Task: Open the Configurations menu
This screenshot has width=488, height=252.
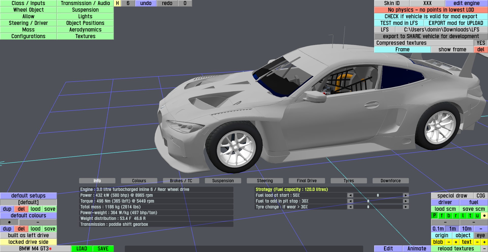Action: point(28,36)
